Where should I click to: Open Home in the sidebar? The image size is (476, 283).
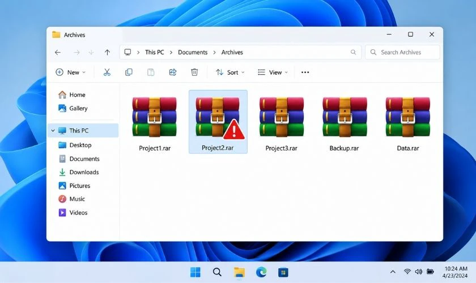coord(71,95)
